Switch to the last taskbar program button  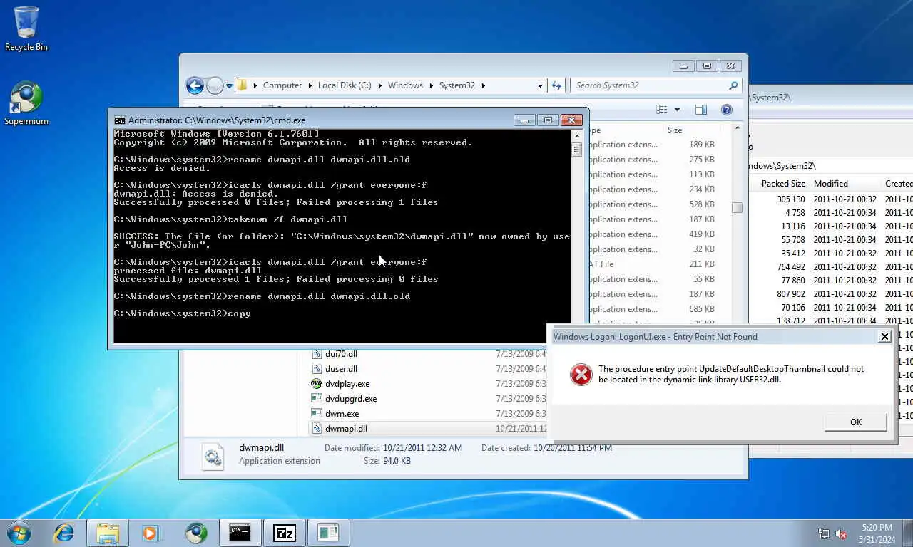328,533
